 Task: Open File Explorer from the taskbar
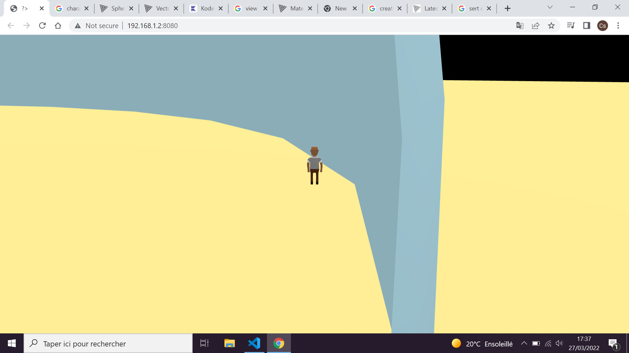(x=229, y=343)
